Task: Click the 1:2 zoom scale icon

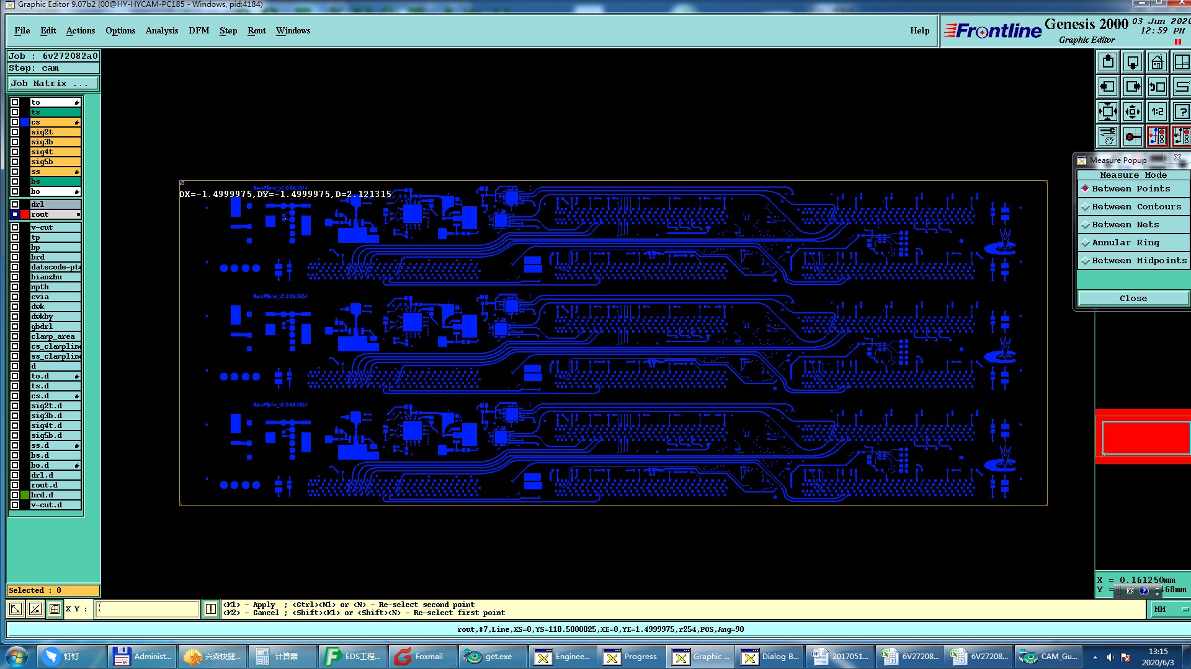Action: pyautogui.click(x=1157, y=112)
